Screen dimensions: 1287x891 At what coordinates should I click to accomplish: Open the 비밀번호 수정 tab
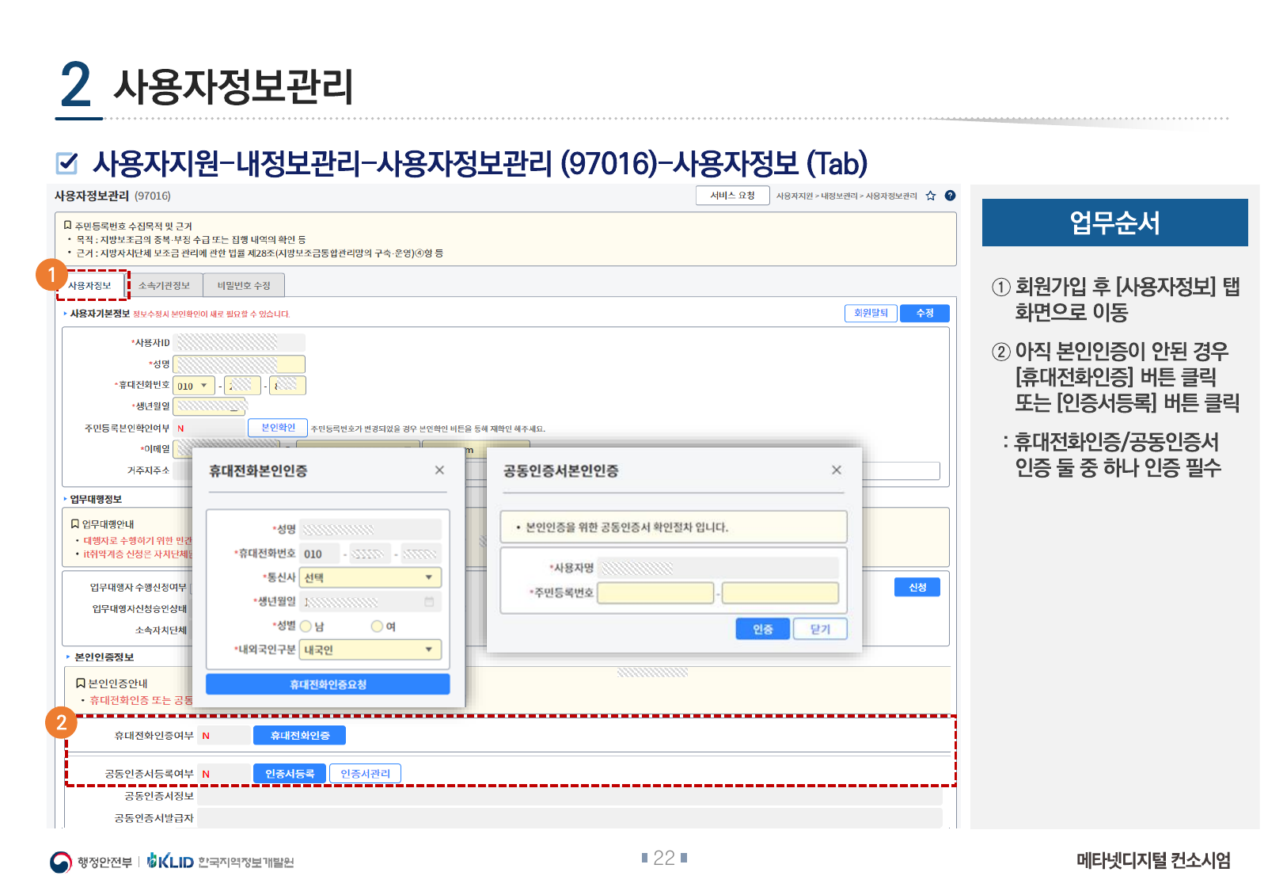coord(244,286)
